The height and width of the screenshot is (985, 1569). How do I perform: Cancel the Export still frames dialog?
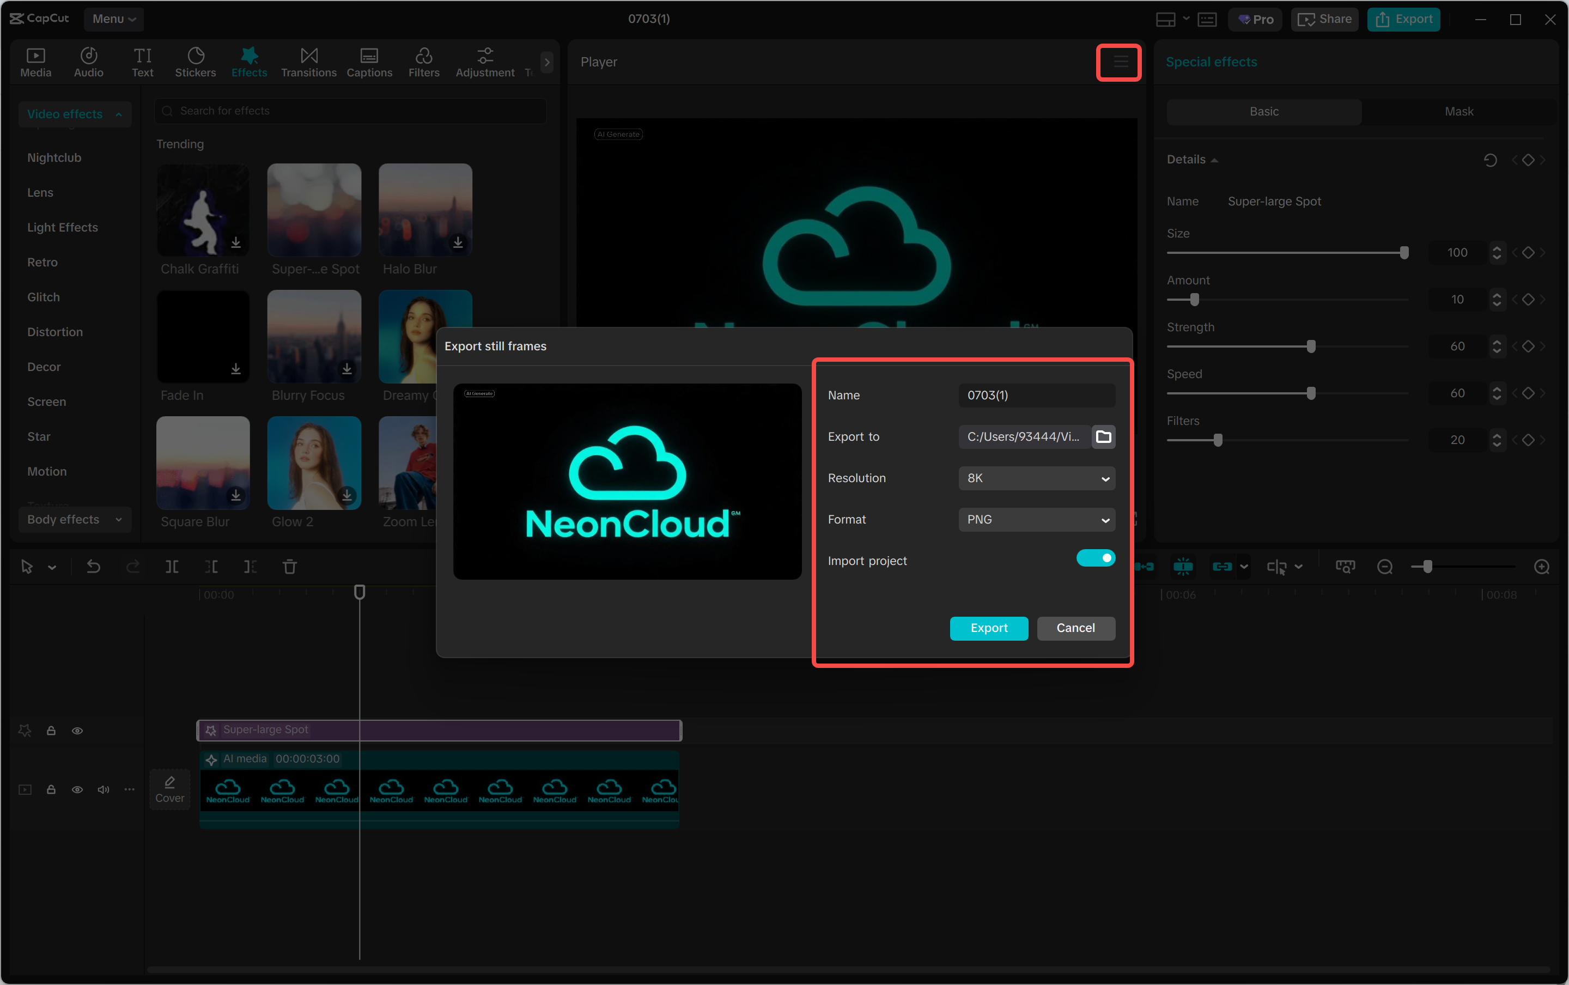(x=1075, y=628)
